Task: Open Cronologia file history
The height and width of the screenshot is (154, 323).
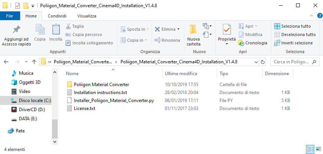Action: tap(253, 43)
